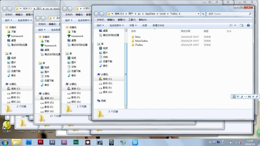Image resolution: width=260 pixels, height=146 pixels.
Task: Open 工具(T) menu in the Tudou window
Action: (x=132, y=20)
